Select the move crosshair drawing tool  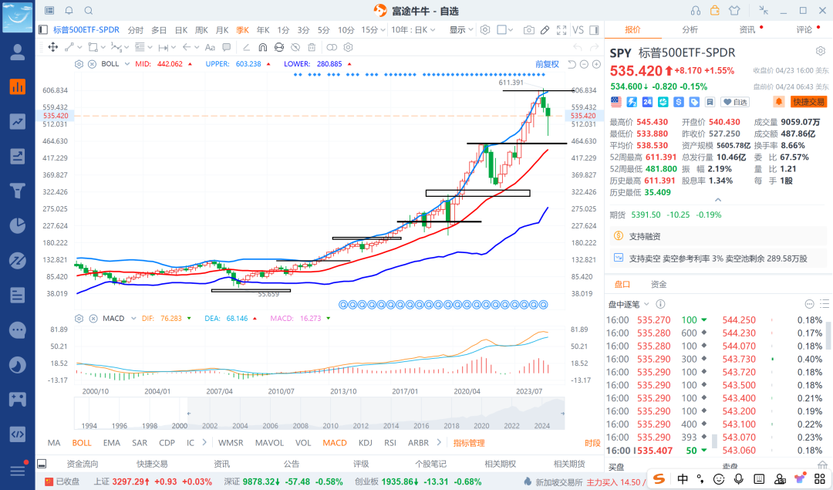(x=53, y=47)
